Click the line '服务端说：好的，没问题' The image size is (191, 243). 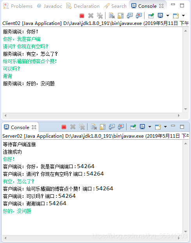pos(29,84)
